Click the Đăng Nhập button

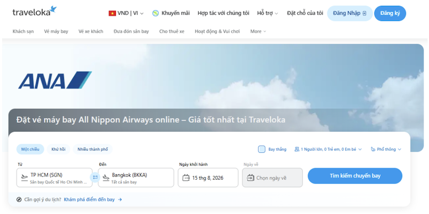tap(350, 13)
